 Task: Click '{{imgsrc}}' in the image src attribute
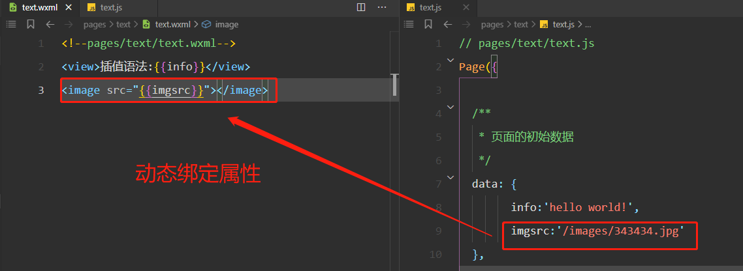(171, 91)
